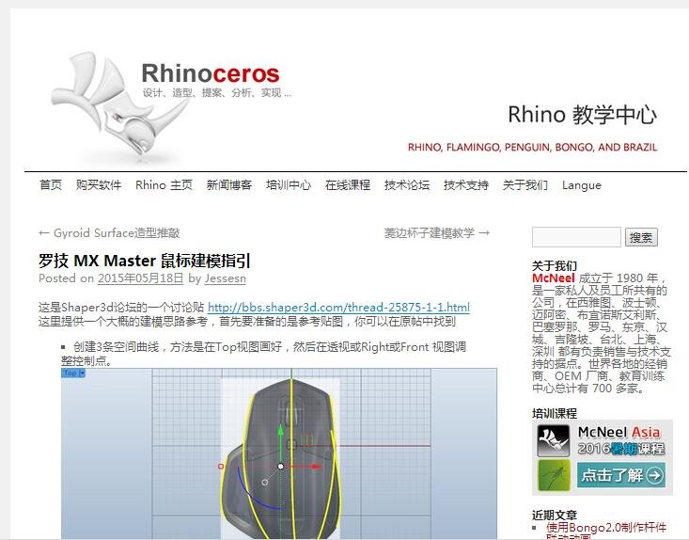Open the 首页 menu item
The image size is (689, 540).
pyautogui.click(x=51, y=185)
